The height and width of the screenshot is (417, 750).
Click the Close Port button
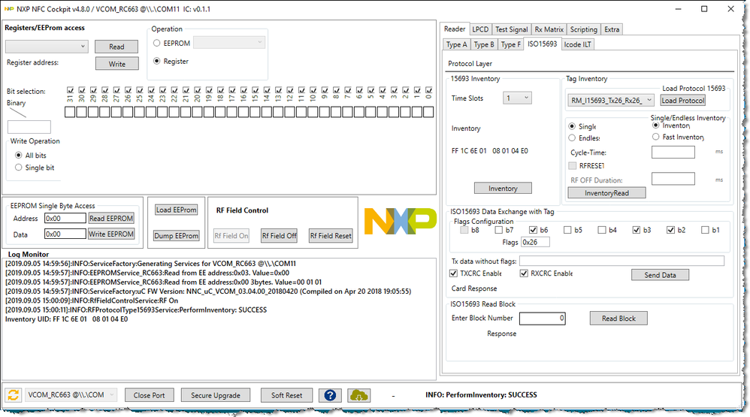[150, 395]
